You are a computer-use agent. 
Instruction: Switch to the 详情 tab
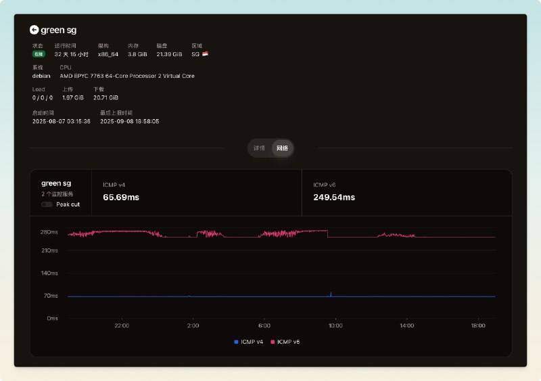click(x=259, y=148)
